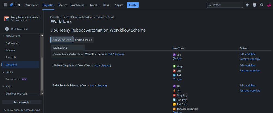Click Remove workflow for JRA New Simple Workflow
The image size is (273, 113).
[250, 70]
